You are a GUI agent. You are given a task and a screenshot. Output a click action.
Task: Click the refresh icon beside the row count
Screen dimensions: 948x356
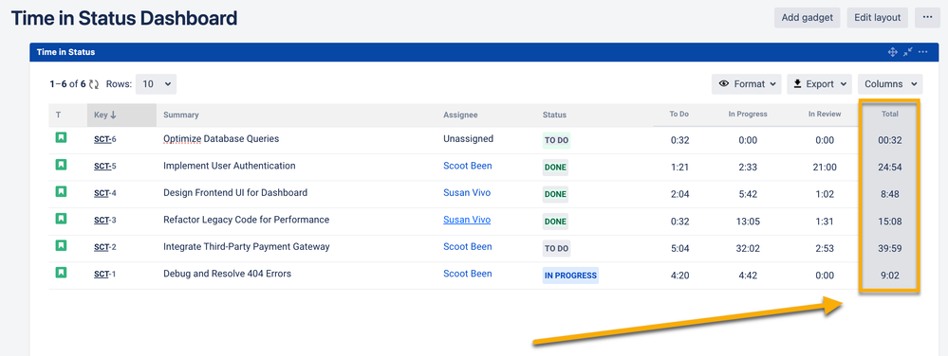(x=94, y=84)
